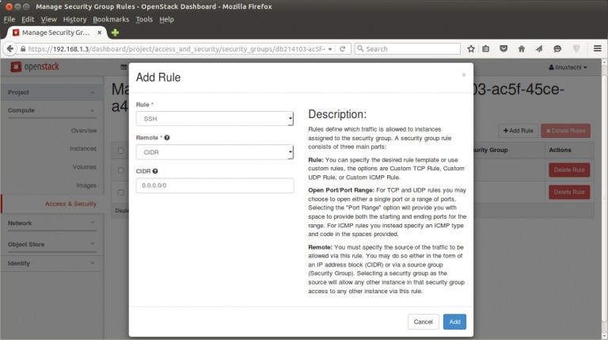The height and width of the screenshot is (340, 608).
Task: Open a new tab with plus icon
Action: (x=116, y=32)
